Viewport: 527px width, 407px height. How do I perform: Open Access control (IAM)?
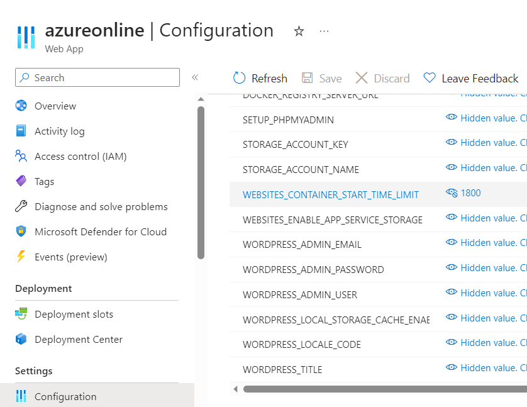point(80,156)
